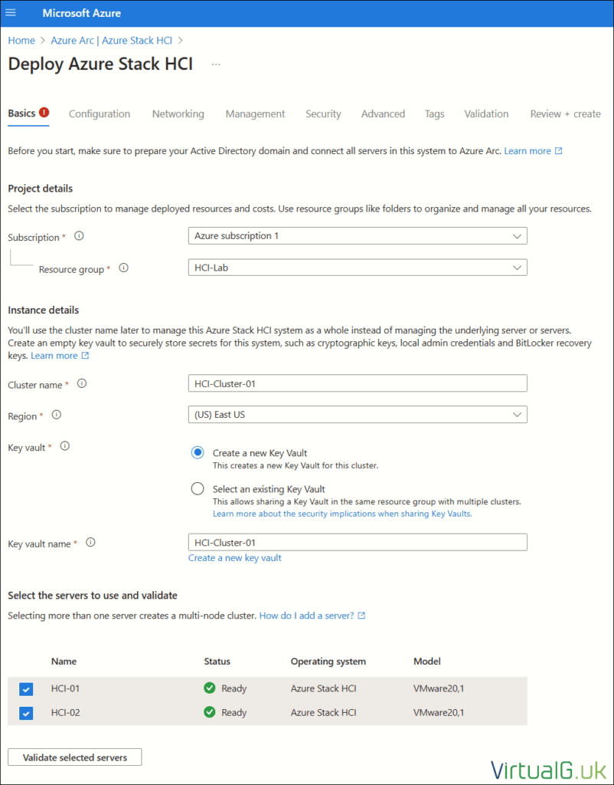Open Learn more link under Instance details
614x785 pixels.
pyautogui.click(x=60, y=356)
